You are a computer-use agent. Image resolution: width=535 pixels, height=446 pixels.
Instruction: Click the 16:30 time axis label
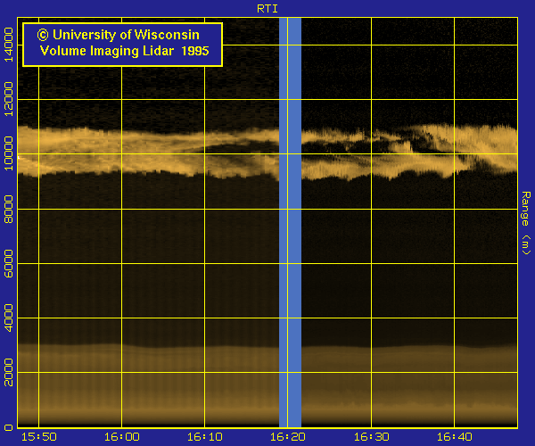pyautogui.click(x=371, y=437)
